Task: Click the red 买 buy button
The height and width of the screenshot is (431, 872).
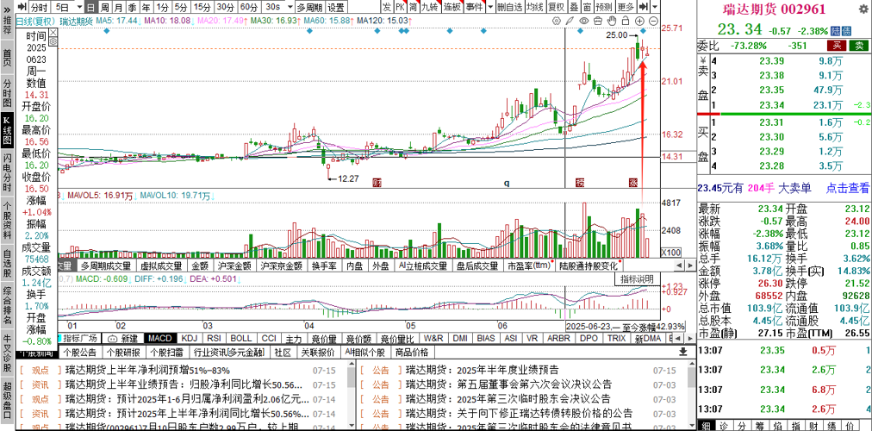Action: tap(836, 46)
